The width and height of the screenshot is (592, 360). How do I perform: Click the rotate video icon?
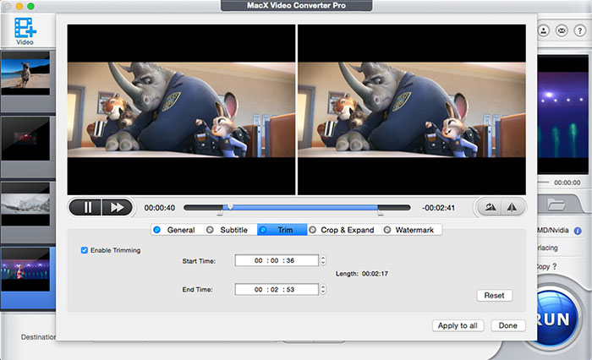pyautogui.click(x=490, y=207)
